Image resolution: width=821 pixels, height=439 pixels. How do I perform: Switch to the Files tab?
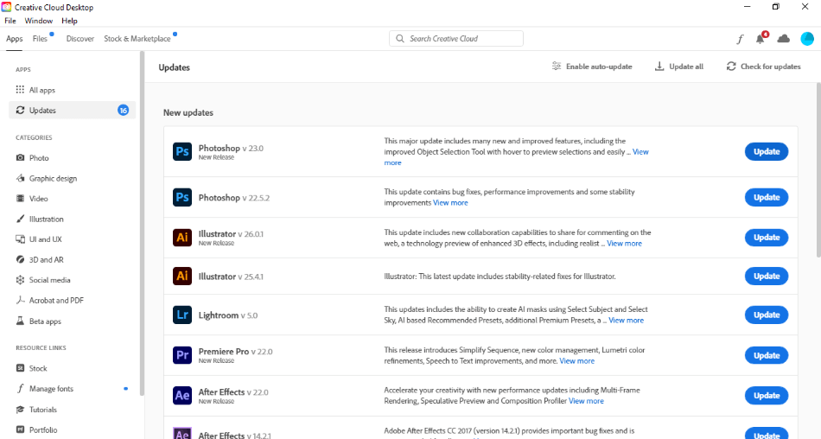pyautogui.click(x=40, y=39)
